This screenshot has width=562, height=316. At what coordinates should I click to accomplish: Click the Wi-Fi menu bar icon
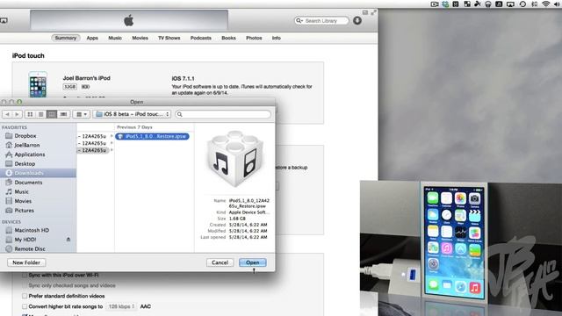[x=545, y=4]
